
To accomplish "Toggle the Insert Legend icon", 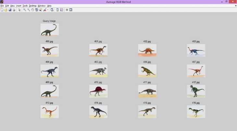I will click(61, 10).
